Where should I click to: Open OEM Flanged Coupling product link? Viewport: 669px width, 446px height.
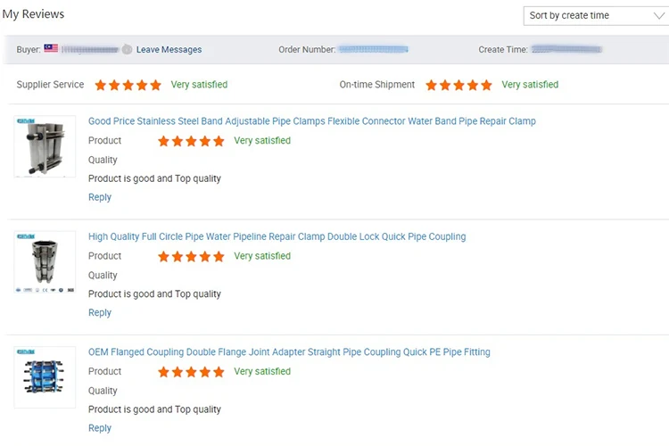(x=289, y=352)
